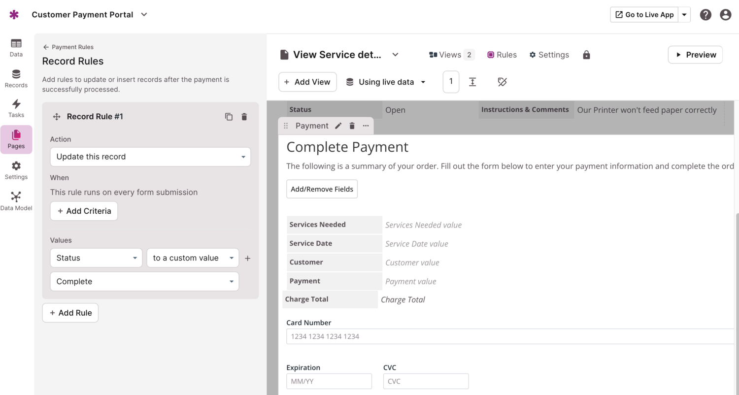739x395 pixels.
Task: Click the Add Criteria button
Action: 84,211
